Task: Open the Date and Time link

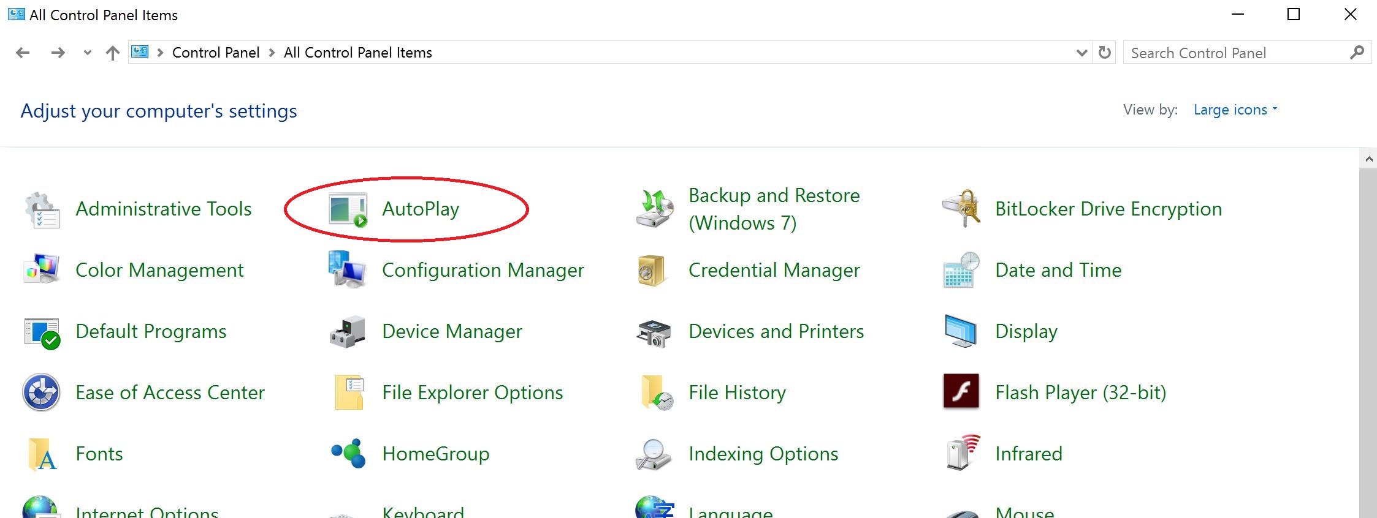Action: pyautogui.click(x=1058, y=270)
